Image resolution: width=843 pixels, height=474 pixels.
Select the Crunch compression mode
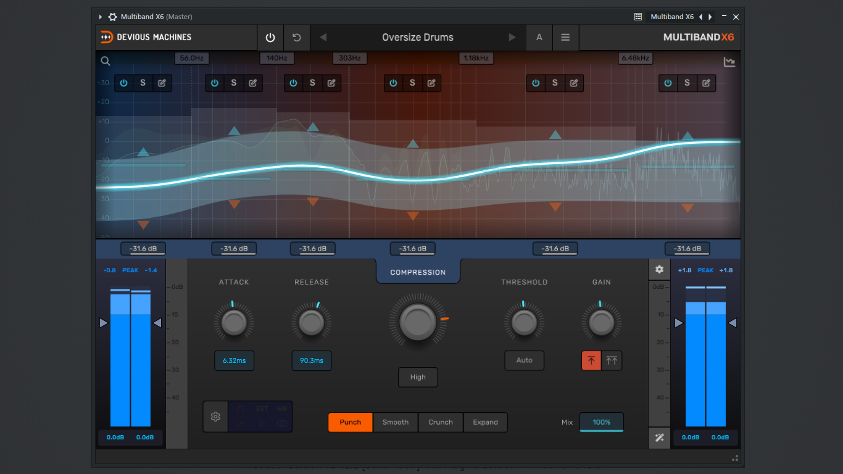(441, 422)
